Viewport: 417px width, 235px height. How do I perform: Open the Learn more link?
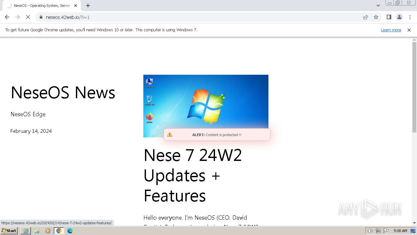391,30
